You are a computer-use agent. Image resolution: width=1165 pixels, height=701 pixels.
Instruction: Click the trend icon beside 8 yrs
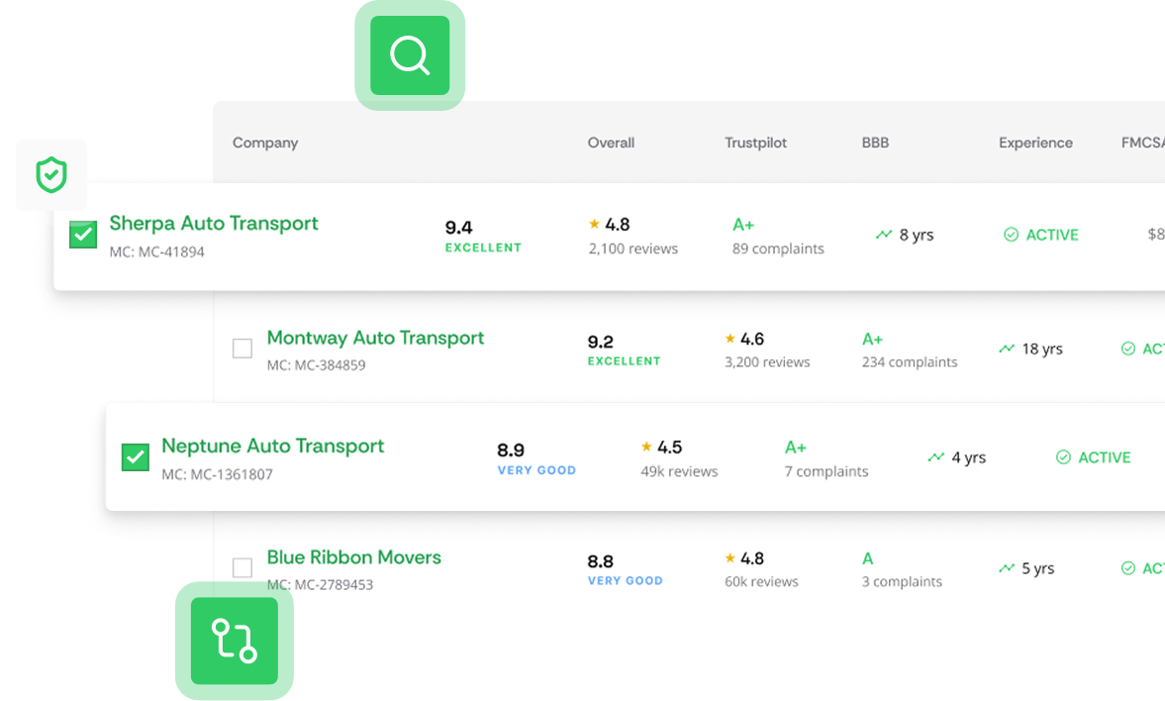point(884,235)
